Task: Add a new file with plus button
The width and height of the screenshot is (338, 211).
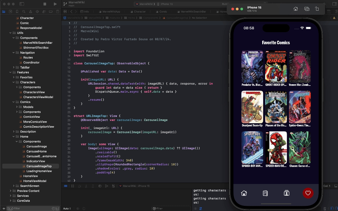Action: pyautogui.click(x=4, y=208)
